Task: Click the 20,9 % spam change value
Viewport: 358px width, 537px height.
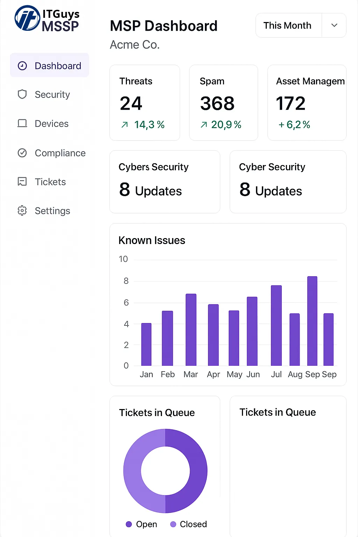Action: [226, 125]
